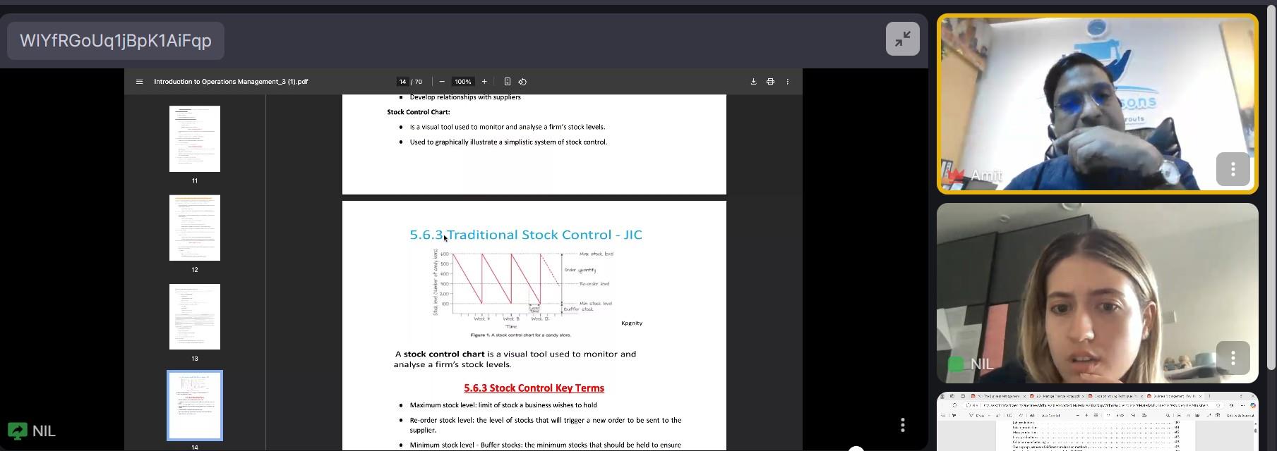Screen dimensions: 1277x451
Task: Rotate the PDF document counterclockwise
Action: 522,82
